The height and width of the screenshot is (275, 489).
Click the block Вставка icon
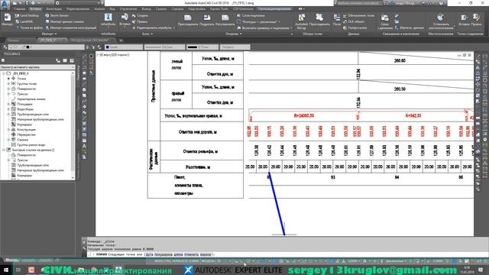125,17
